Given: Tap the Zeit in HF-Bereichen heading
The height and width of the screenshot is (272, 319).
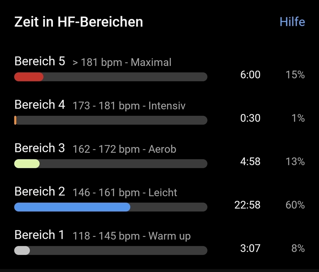Looking at the screenshot, I should (x=79, y=22).
